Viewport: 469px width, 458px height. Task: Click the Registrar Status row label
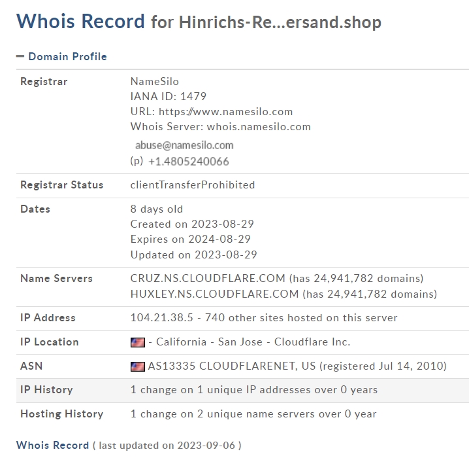pos(62,185)
